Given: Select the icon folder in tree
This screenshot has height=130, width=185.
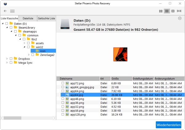Looking at the screenshot, I should 43,51.
